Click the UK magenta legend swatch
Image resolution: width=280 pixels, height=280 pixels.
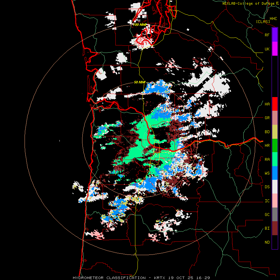pos(275,49)
